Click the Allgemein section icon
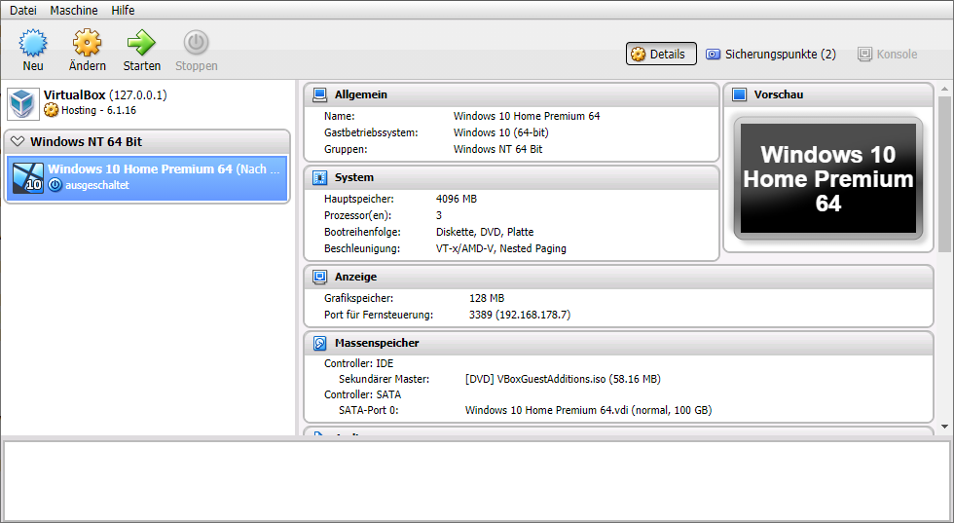Screen dimensions: 954x523 319,94
